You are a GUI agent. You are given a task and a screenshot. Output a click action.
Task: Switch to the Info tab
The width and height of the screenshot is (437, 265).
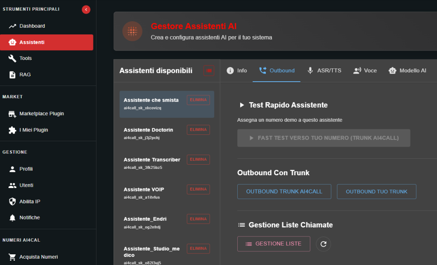point(237,71)
